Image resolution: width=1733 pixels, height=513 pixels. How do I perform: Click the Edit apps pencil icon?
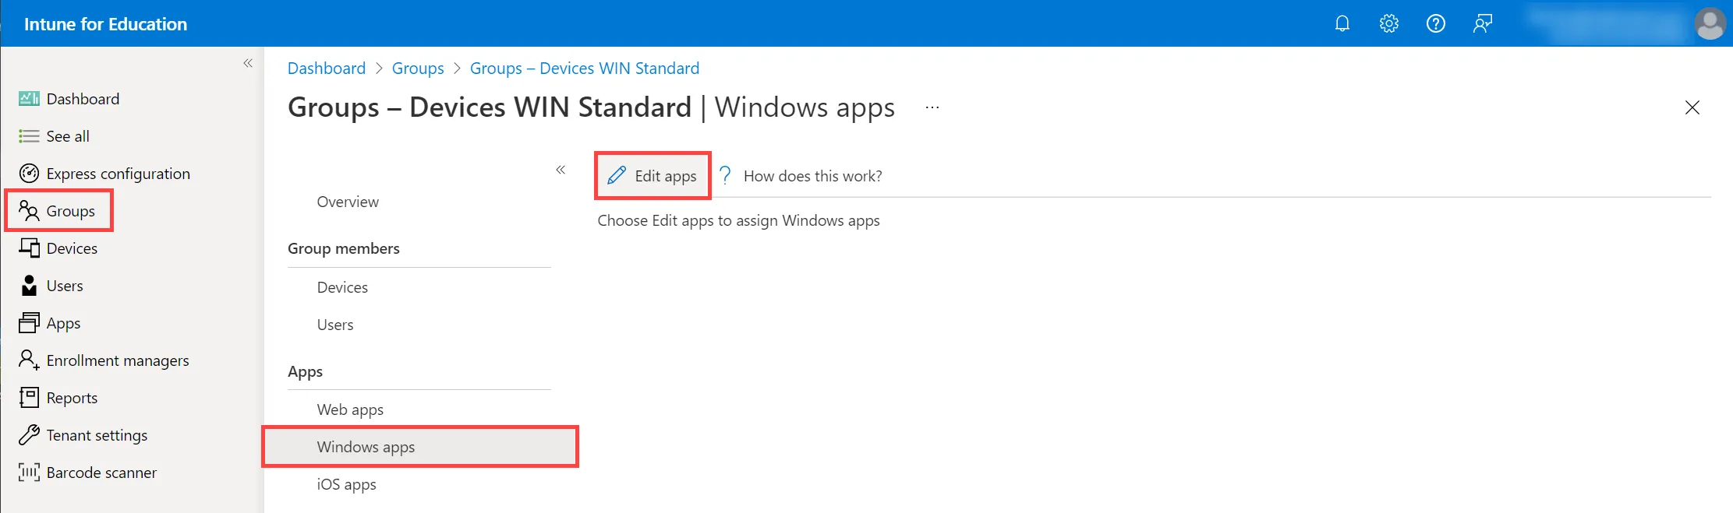tap(617, 175)
